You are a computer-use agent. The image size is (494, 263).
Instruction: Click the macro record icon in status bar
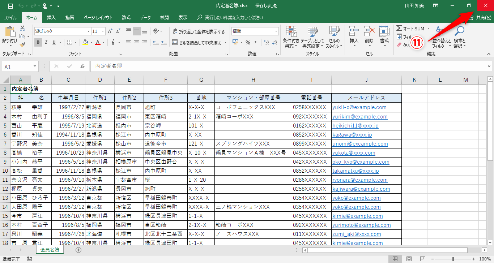pyautogui.click(x=29, y=259)
